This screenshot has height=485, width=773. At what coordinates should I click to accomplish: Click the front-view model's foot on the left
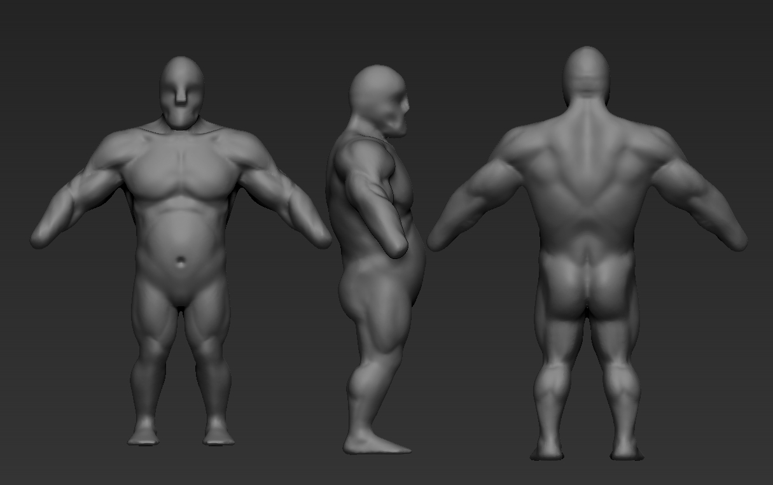click(x=144, y=433)
